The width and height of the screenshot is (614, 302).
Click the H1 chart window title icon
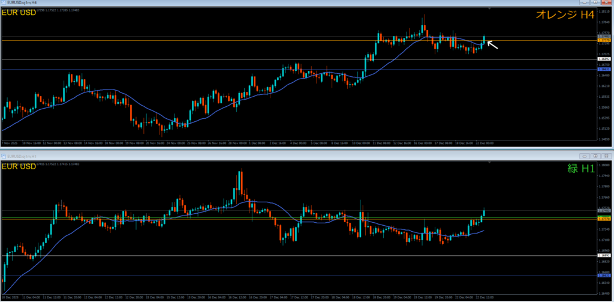4,156
